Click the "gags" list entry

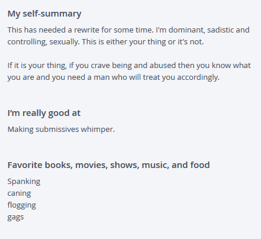pyautogui.click(x=15, y=217)
